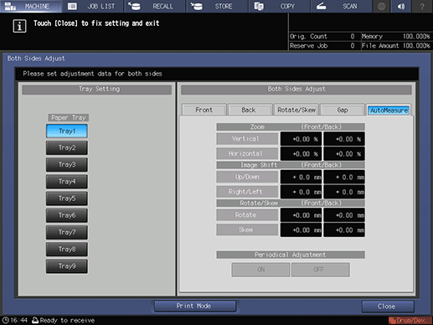Viewport: 433px width, 325px height.
Task: Click the globe icon in top bar
Action: (x=381, y=6)
